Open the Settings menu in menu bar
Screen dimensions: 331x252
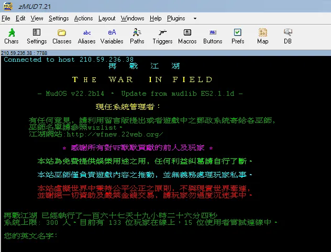59,18
